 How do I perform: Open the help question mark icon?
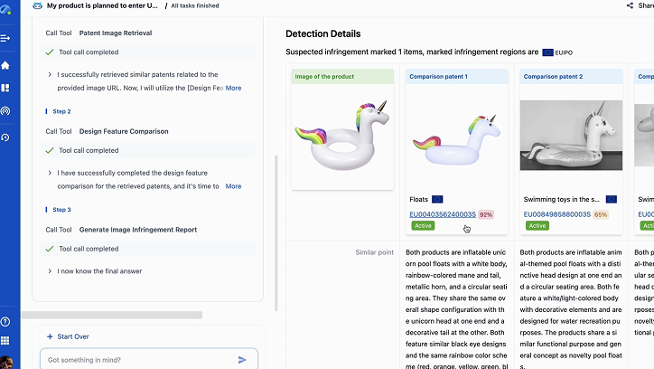[5, 322]
